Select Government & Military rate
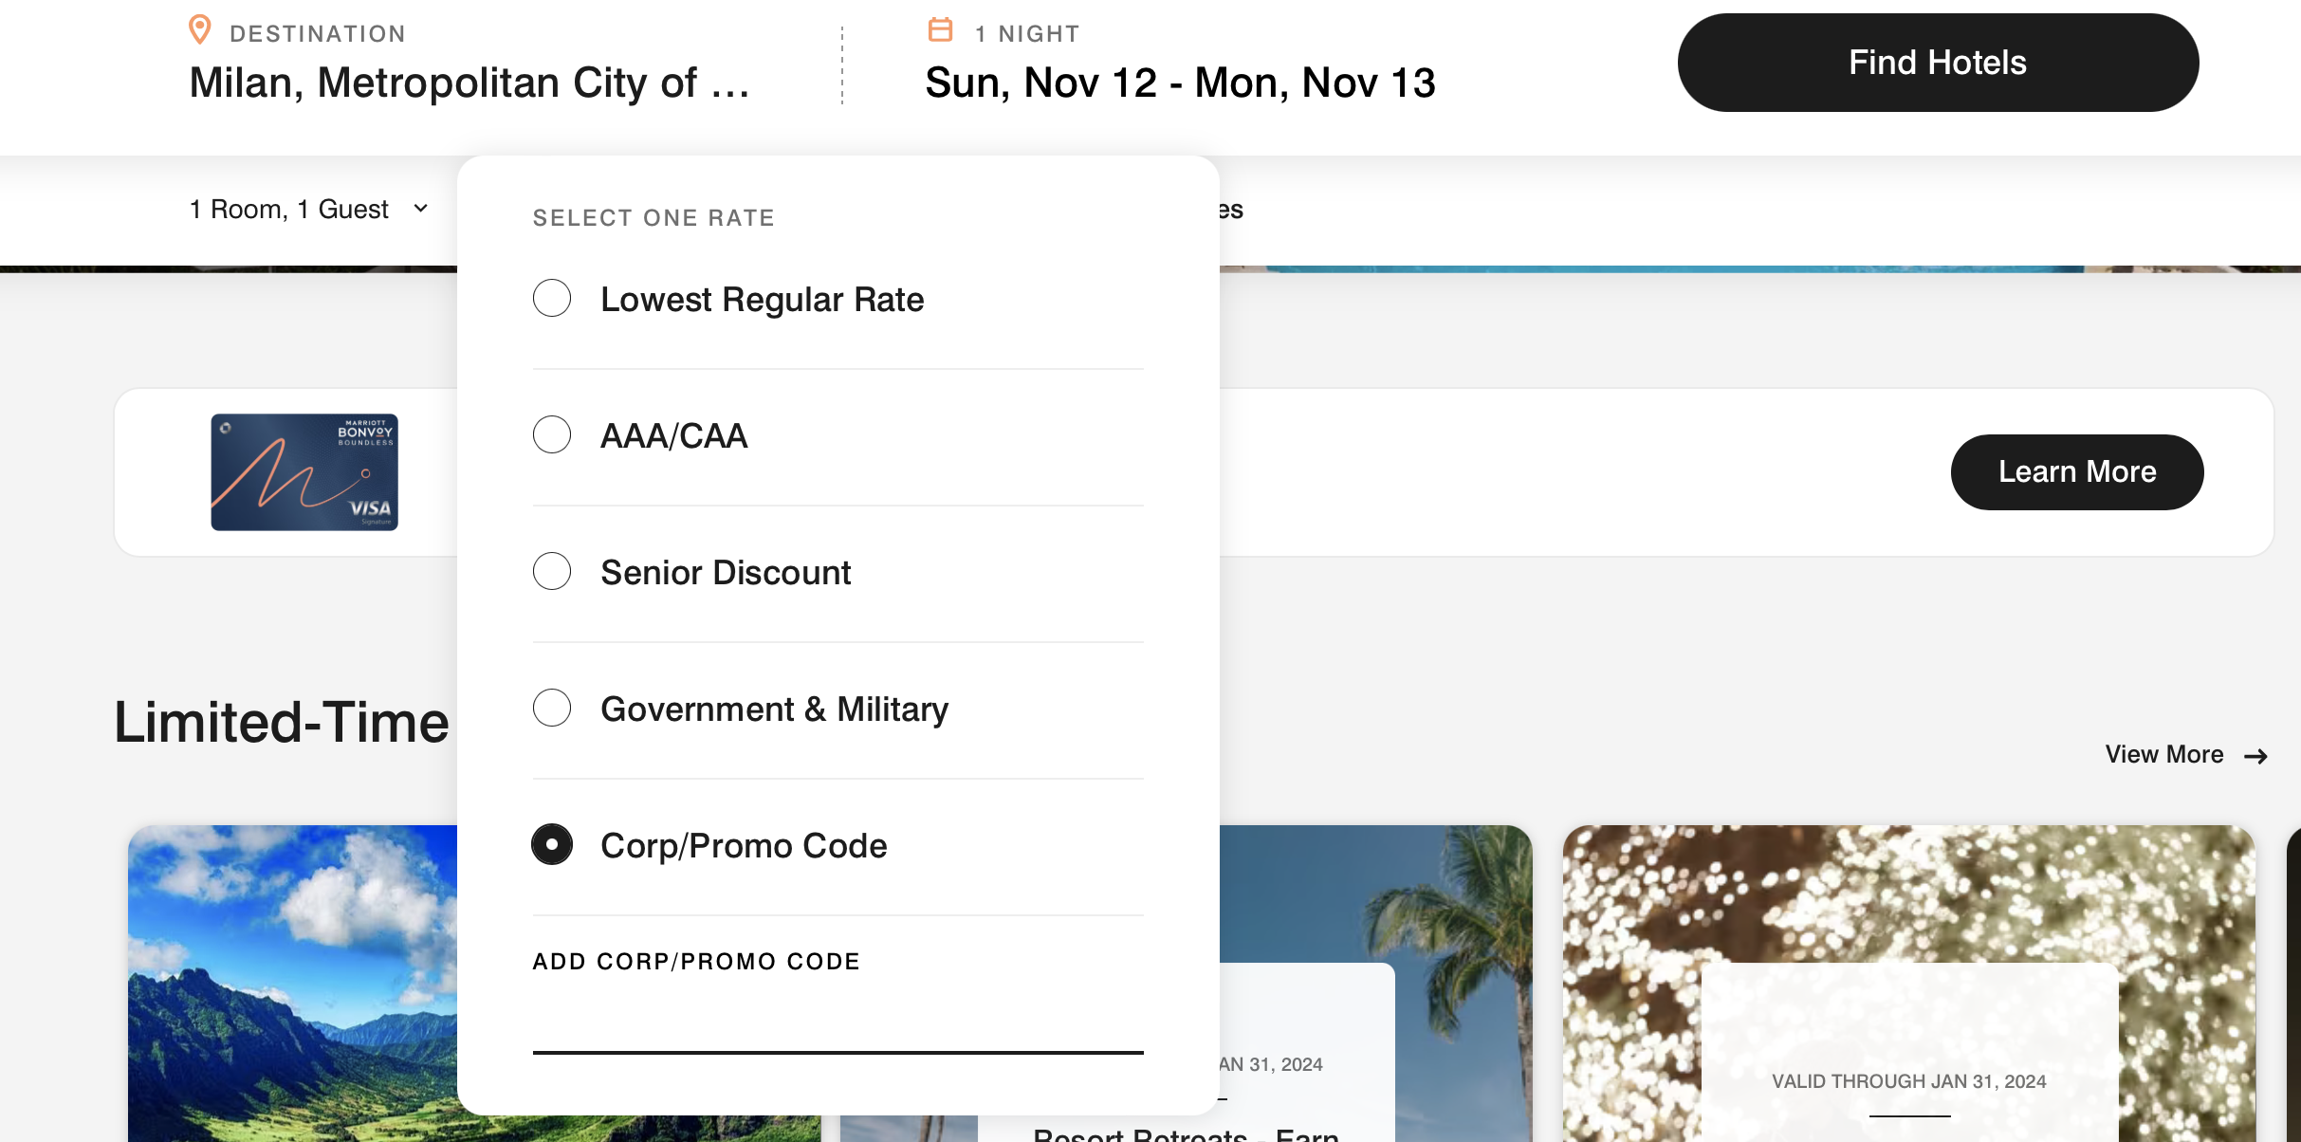Image resolution: width=2301 pixels, height=1142 pixels. click(552, 709)
